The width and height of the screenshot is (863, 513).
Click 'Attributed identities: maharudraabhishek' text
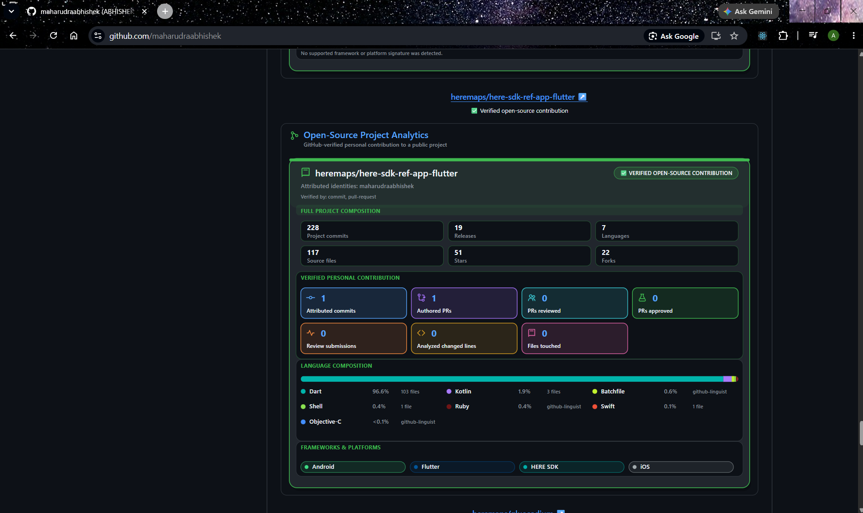[x=357, y=186]
